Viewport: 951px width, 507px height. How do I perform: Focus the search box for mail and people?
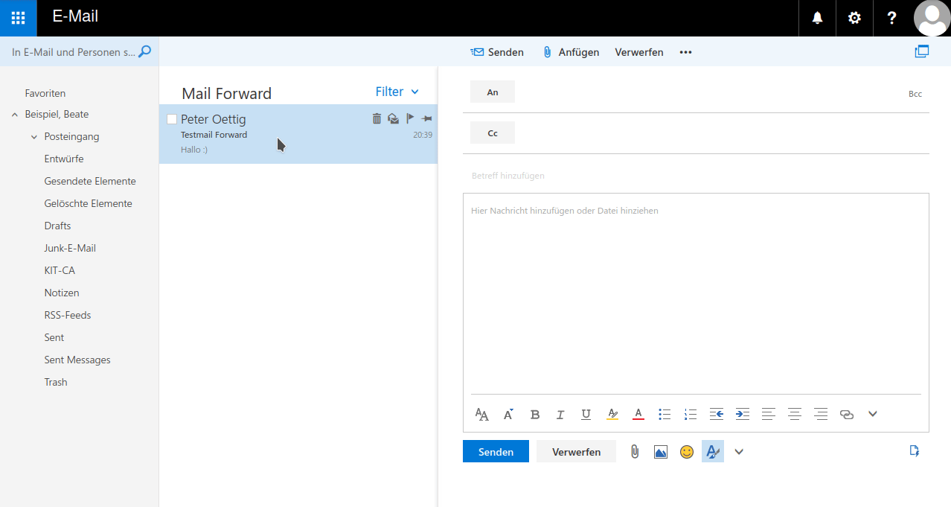(73, 52)
